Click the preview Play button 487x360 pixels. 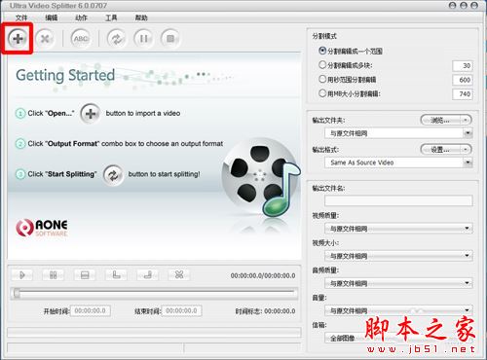[21, 275]
